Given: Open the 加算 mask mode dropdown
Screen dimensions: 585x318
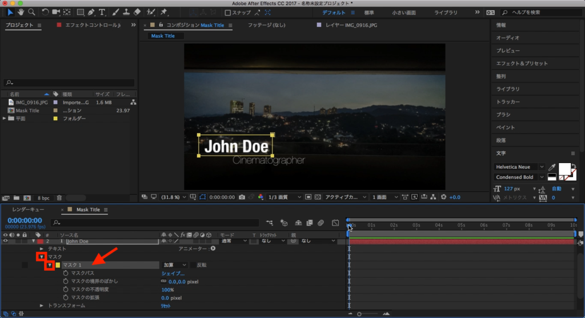Looking at the screenshot, I should point(175,265).
